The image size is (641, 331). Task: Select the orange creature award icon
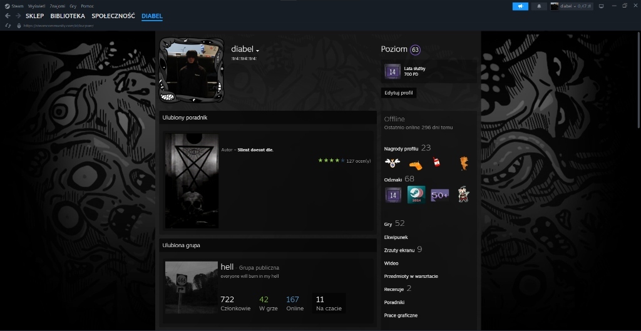tap(464, 163)
